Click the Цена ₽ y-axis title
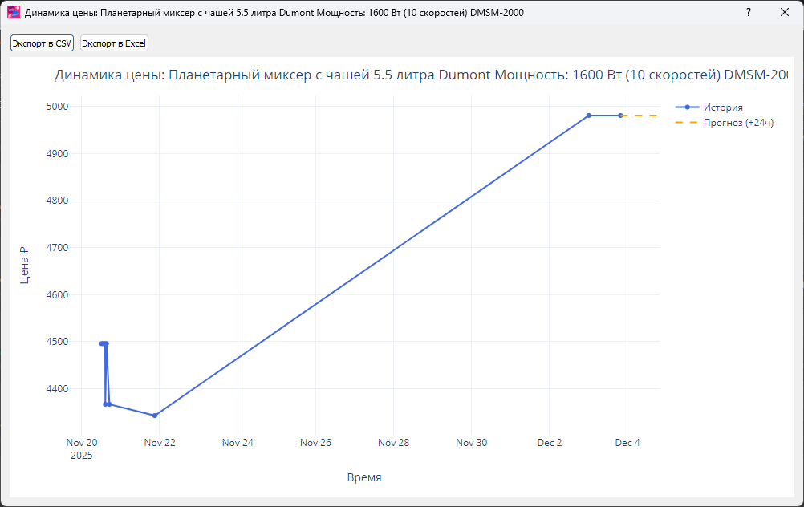The height and width of the screenshot is (507, 804). (24, 265)
